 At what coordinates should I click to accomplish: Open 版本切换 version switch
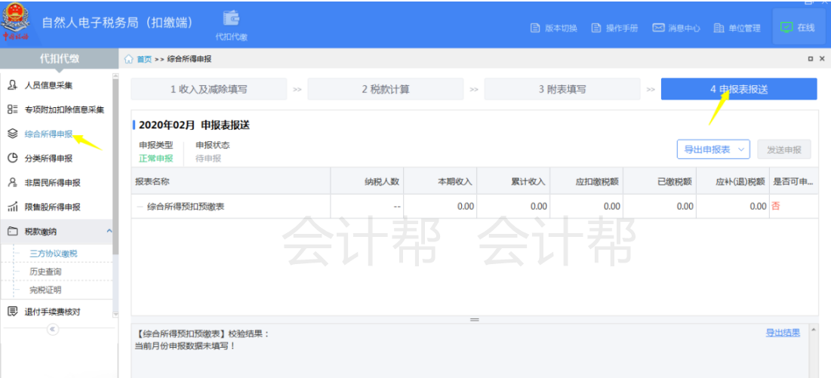pos(555,28)
